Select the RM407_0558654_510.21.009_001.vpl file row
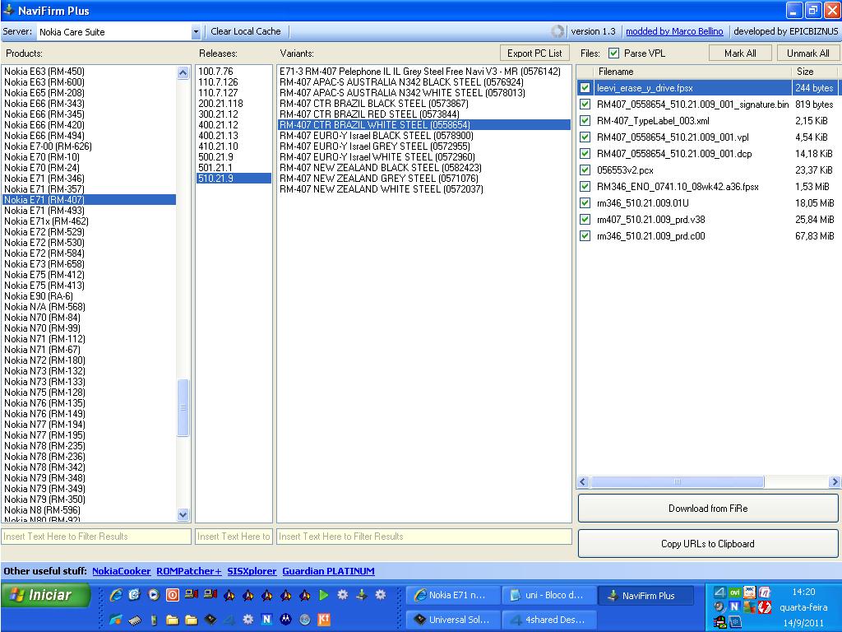Viewport: 842px width, 632px height. point(708,137)
